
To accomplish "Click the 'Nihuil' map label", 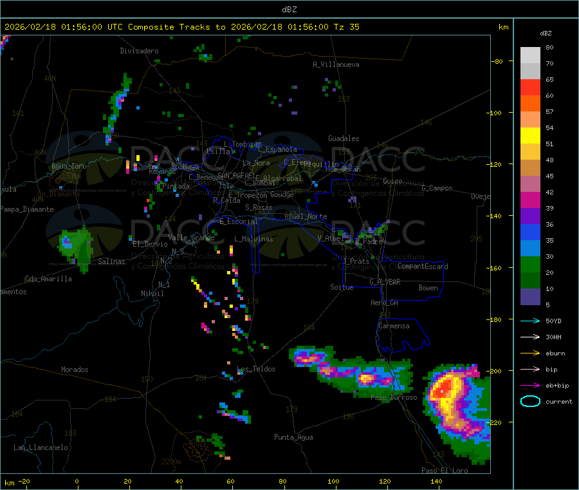I will coord(152,294).
